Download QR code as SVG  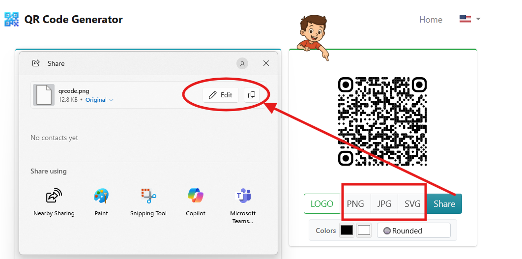[412, 204]
